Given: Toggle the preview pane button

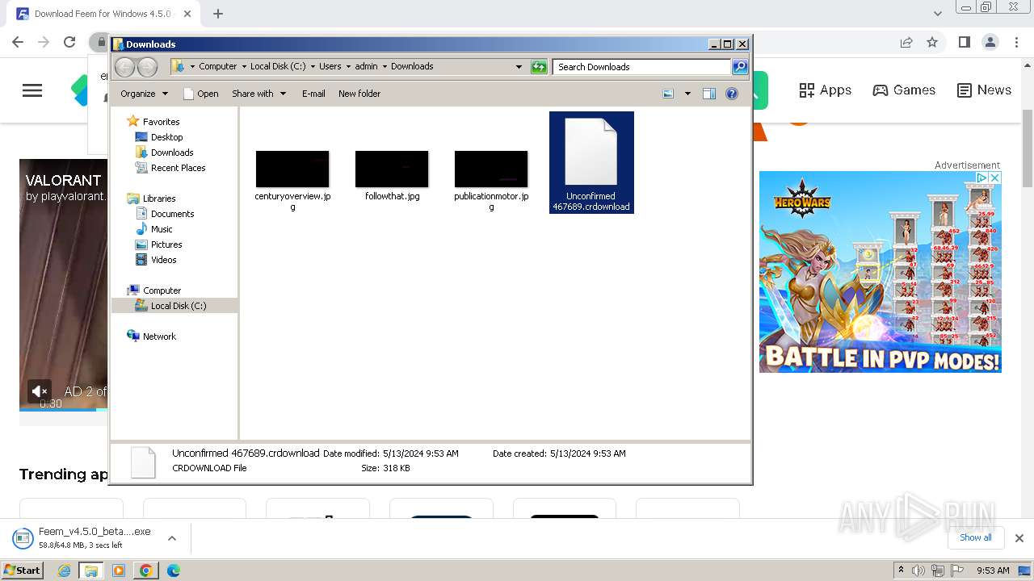Looking at the screenshot, I should [x=708, y=94].
